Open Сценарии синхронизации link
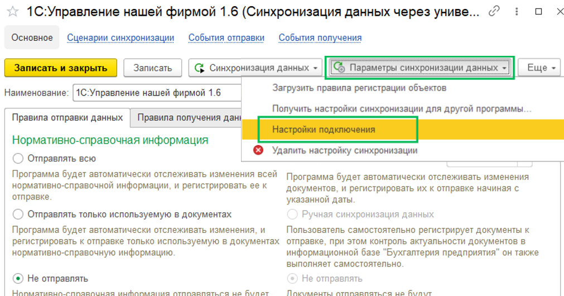The height and width of the screenshot is (296, 564). (120, 38)
